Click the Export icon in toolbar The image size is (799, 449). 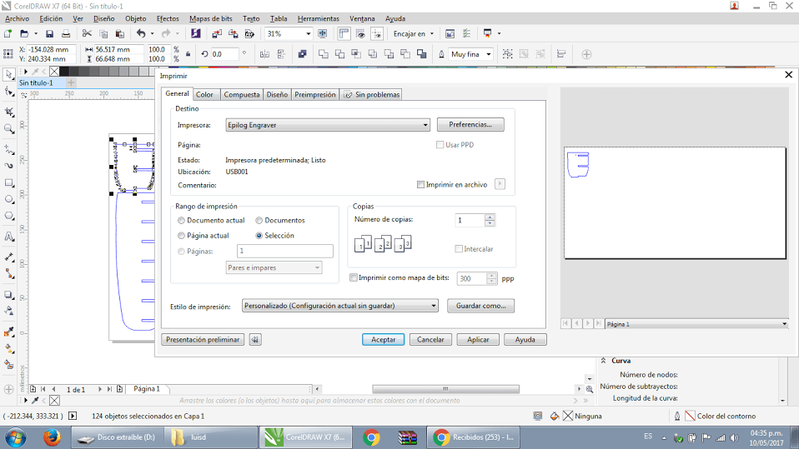coord(234,33)
